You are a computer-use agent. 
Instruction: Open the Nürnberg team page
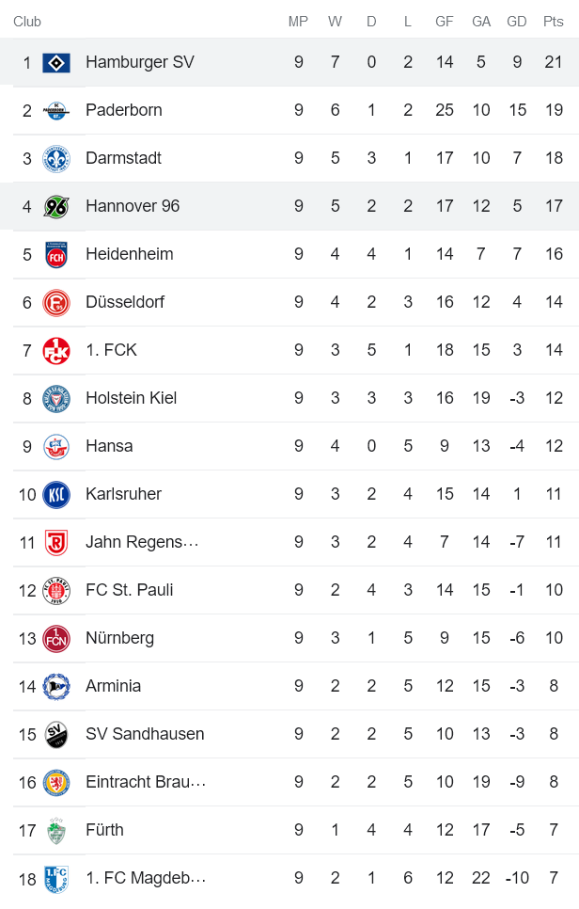click(118, 638)
